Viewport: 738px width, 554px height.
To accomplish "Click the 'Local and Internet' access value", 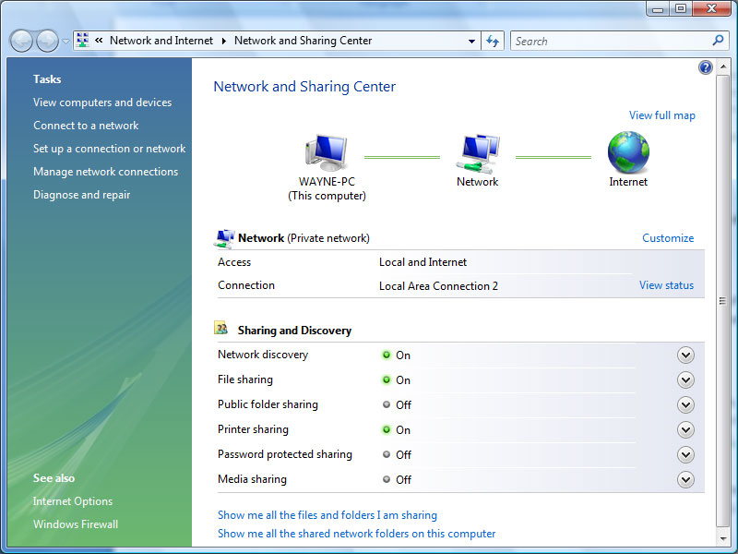I will click(x=423, y=262).
